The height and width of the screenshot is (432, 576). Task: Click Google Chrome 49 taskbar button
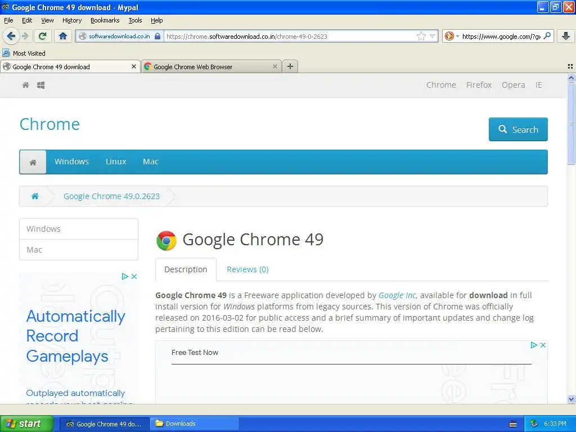click(x=104, y=424)
